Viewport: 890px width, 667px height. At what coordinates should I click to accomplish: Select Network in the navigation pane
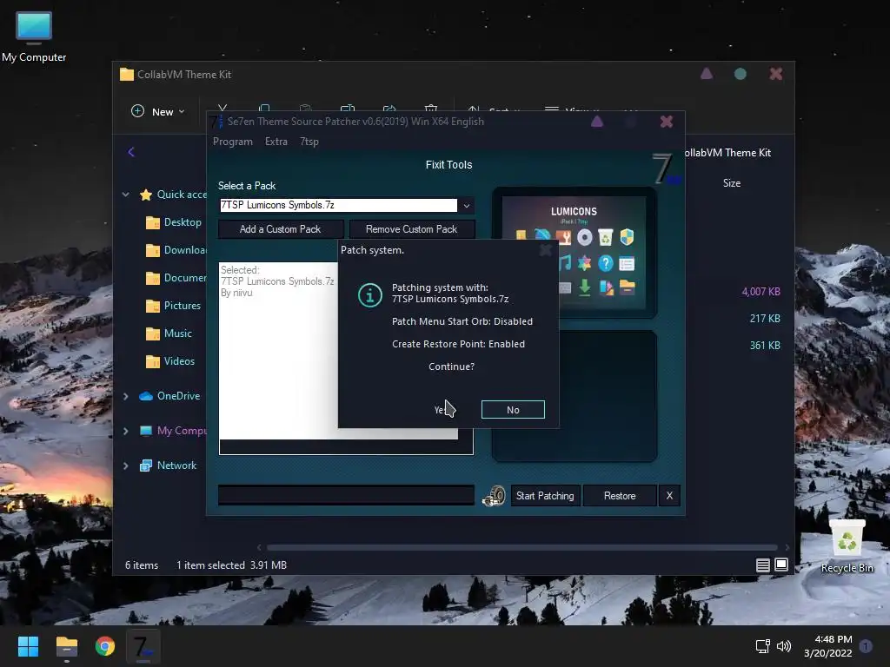point(168,466)
